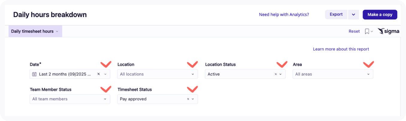
Task: Open Location Status dropdown chevron
Action: click(x=280, y=74)
